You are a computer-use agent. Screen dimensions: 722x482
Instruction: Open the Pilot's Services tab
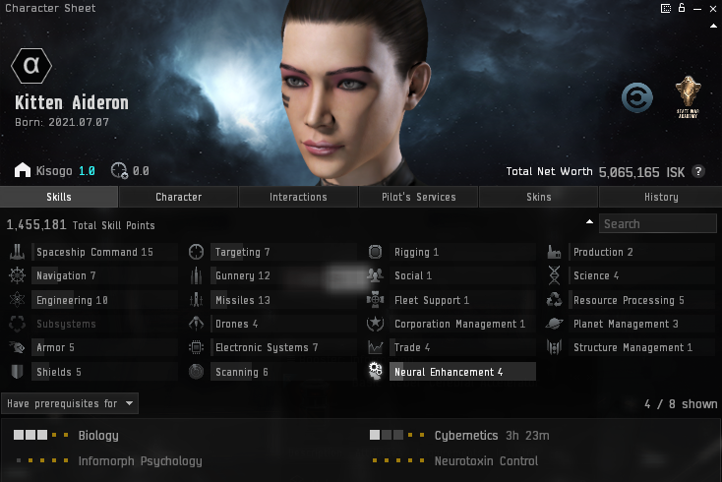[x=419, y=197]
